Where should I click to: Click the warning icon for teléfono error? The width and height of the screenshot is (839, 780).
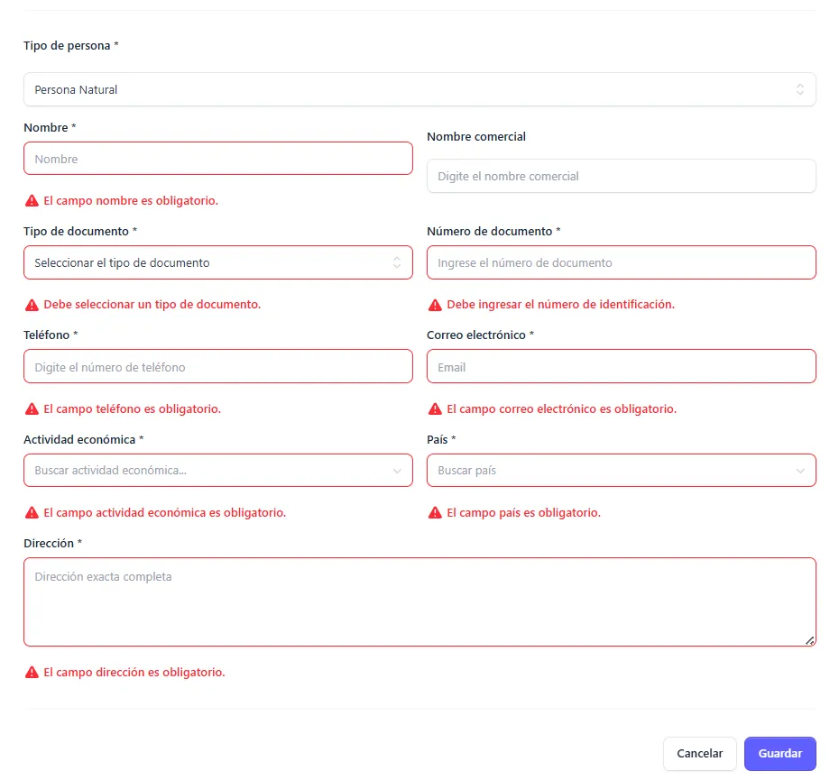click(x=32, y=409)
